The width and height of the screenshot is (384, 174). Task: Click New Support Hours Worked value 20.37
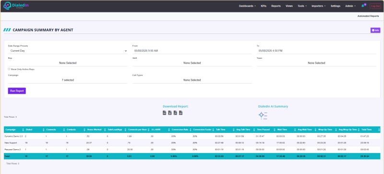(89, 143)
